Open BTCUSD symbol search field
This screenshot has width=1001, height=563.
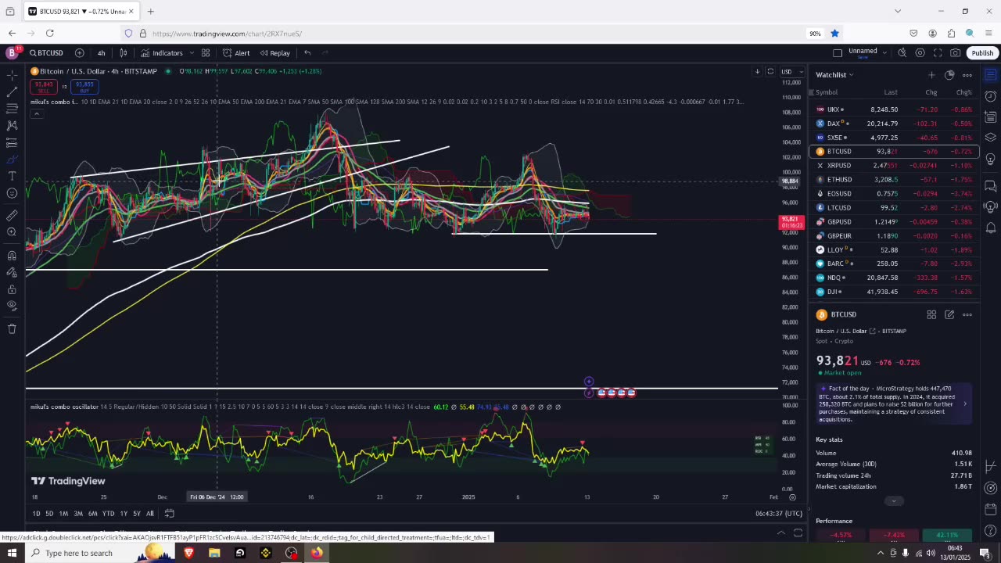tap(47, 53)
